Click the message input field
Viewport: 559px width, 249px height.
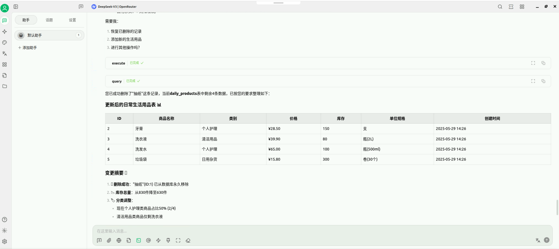click(x=322, y=231)
